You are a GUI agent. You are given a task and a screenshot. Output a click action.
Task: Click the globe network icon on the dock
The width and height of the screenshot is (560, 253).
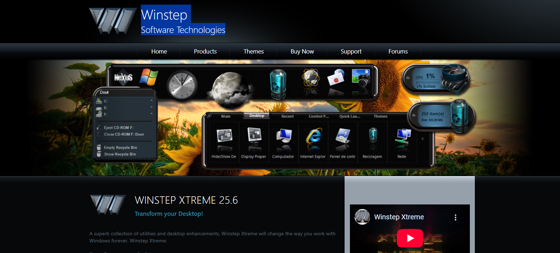pyautogui.click(x=311, y=77)
